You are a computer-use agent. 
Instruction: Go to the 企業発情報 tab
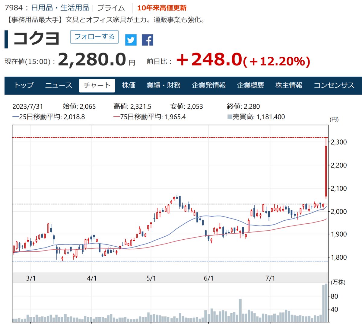209,85
